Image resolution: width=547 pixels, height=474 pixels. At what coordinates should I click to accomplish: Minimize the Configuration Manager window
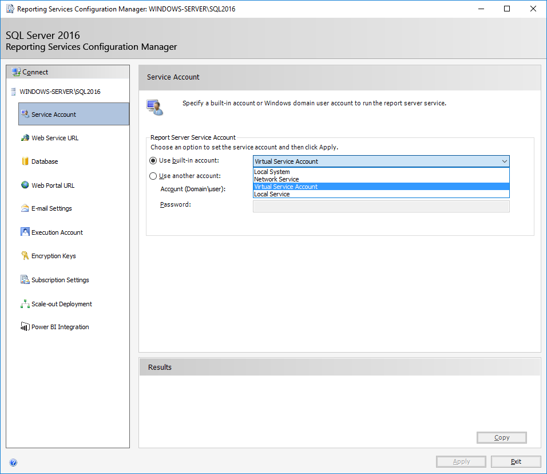pyautogui.click(x=481, y=9)
